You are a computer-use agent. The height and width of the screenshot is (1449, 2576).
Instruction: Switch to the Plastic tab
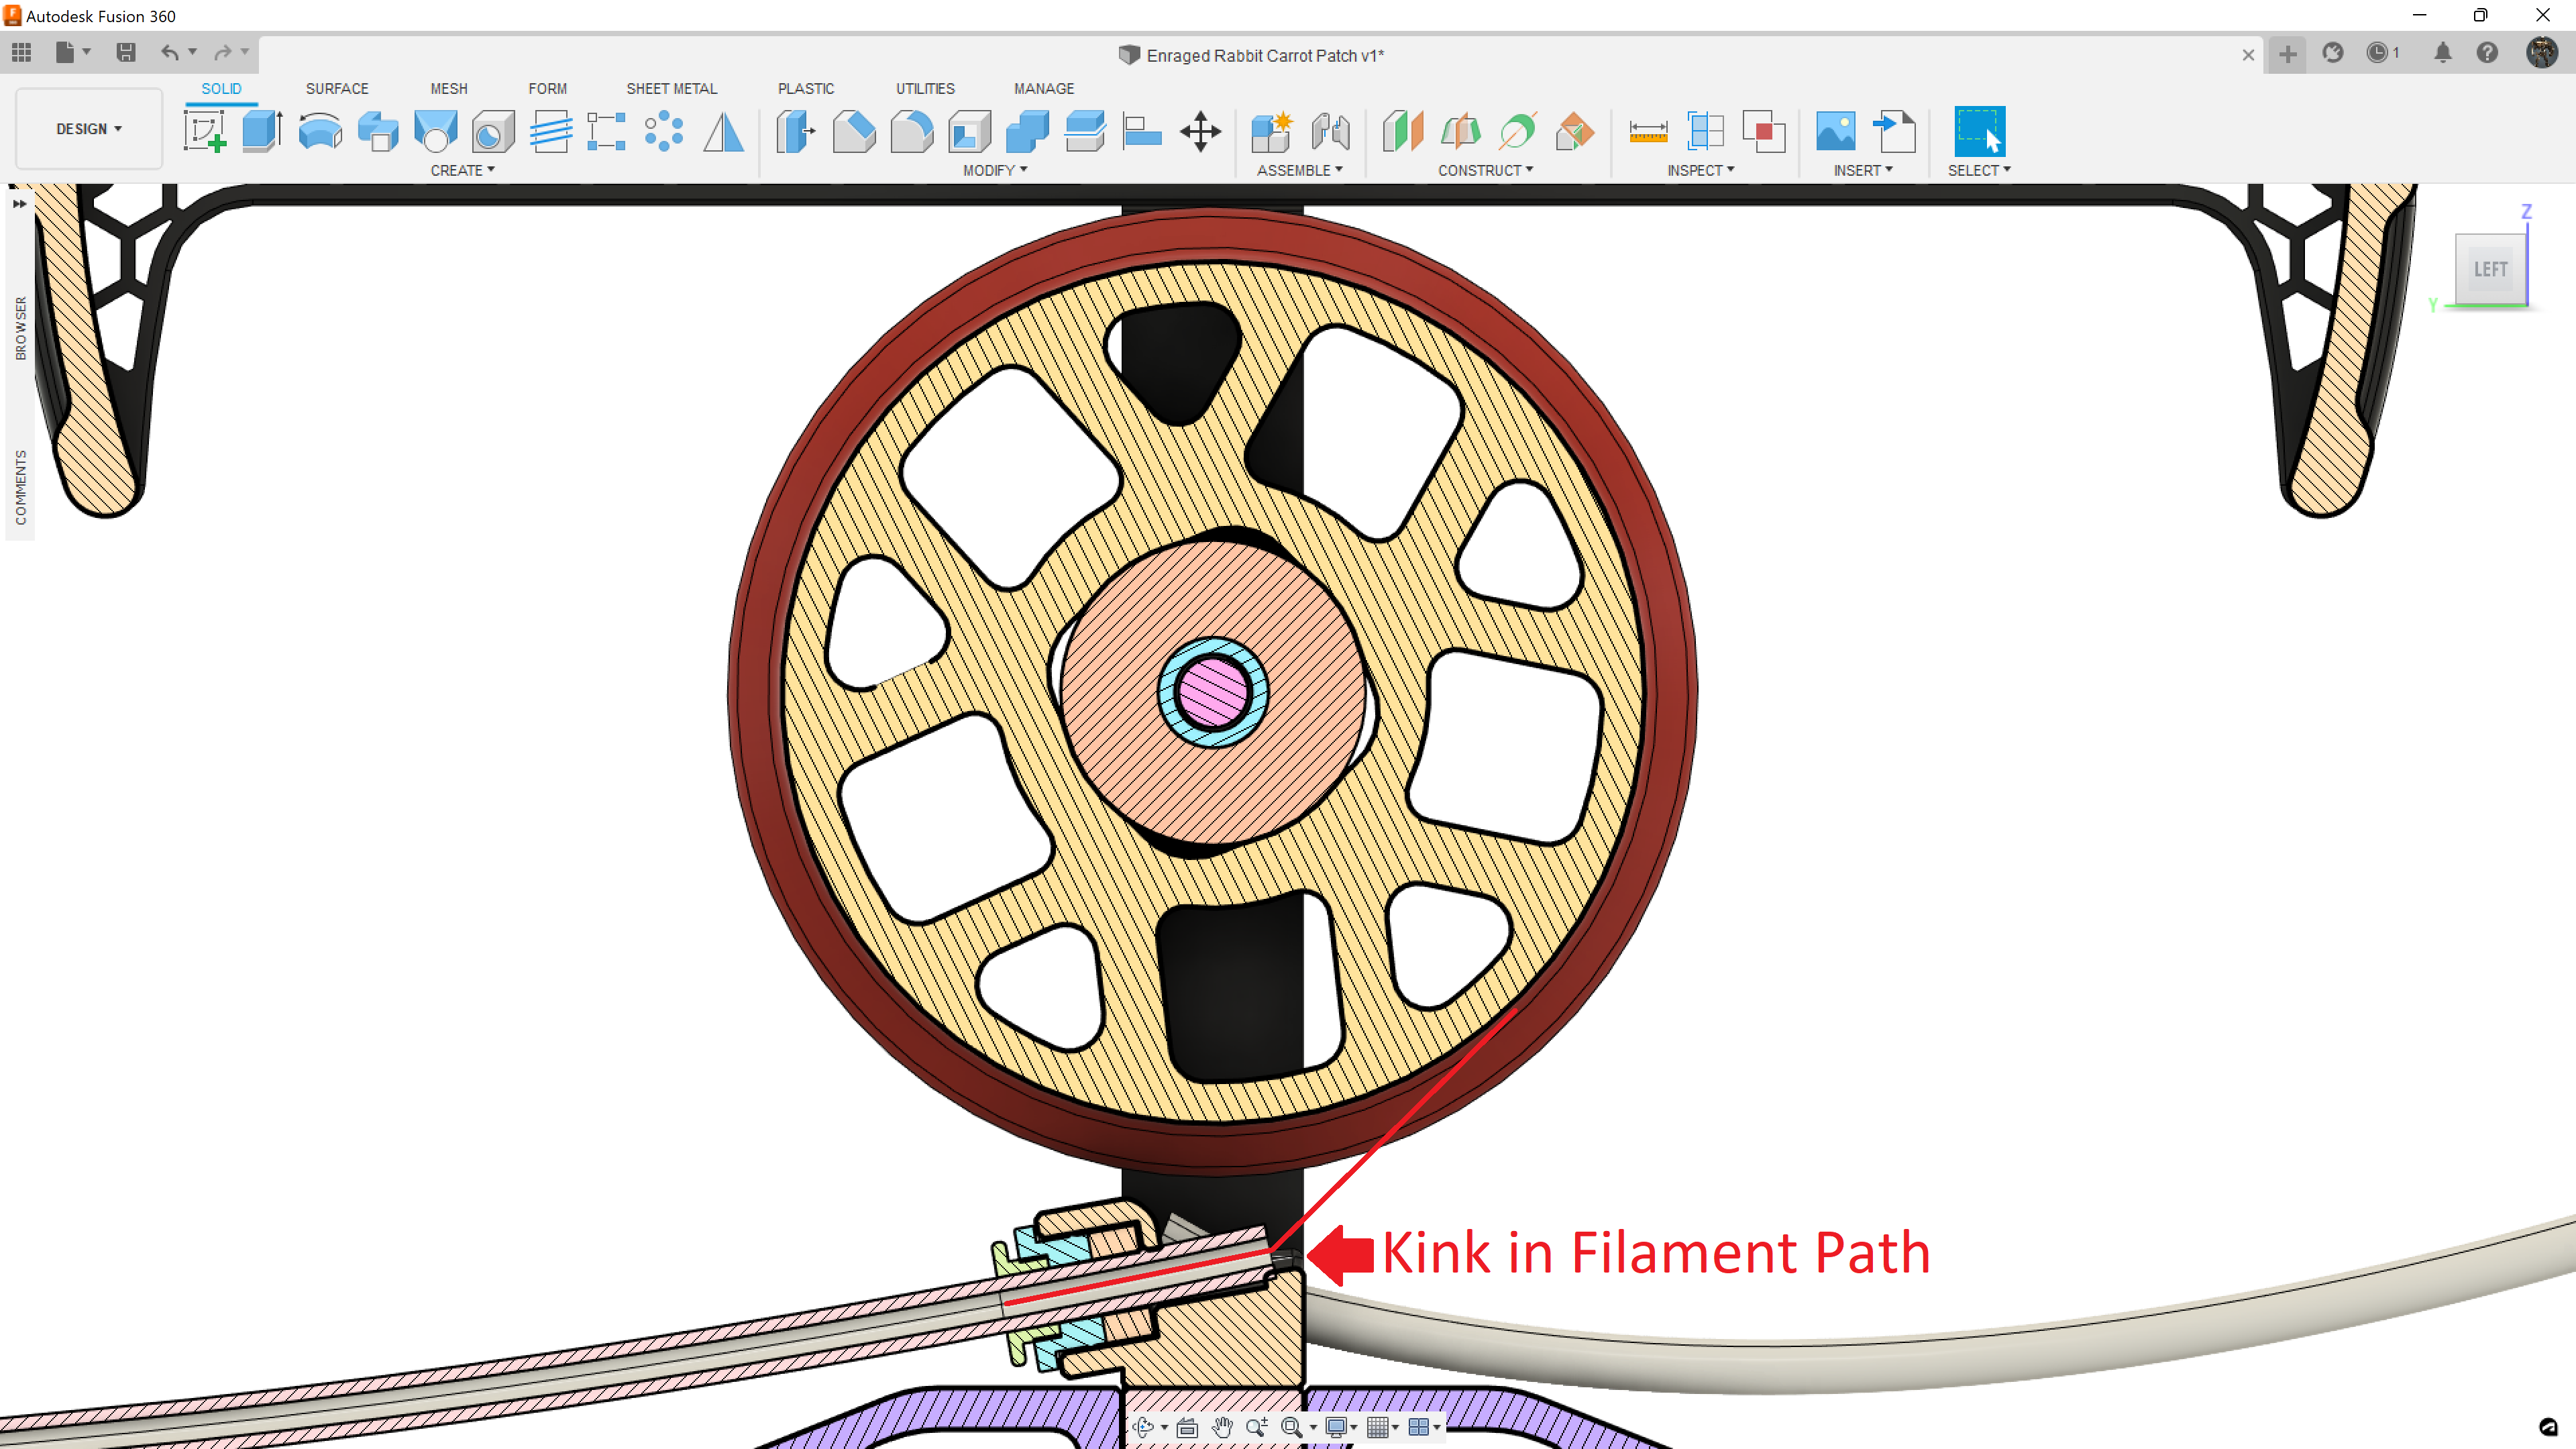click(806, 89)
